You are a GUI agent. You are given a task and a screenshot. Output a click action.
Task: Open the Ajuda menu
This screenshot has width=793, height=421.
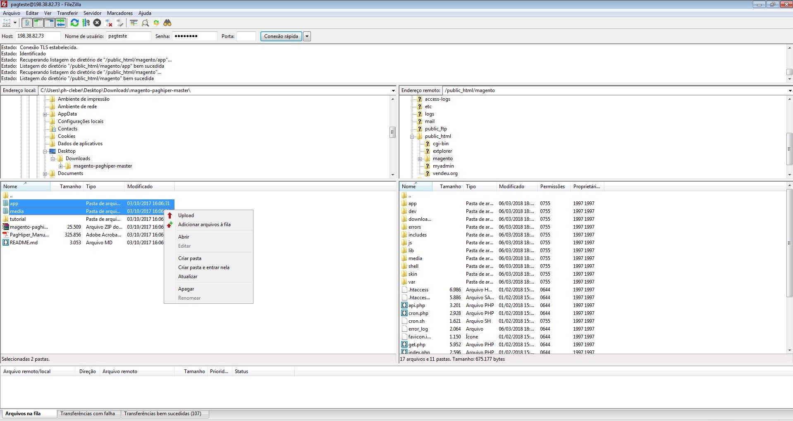(x=145, y=13)
